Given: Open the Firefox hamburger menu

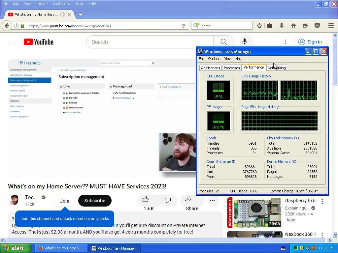Looking at the screenshot, I should (331, 26).
